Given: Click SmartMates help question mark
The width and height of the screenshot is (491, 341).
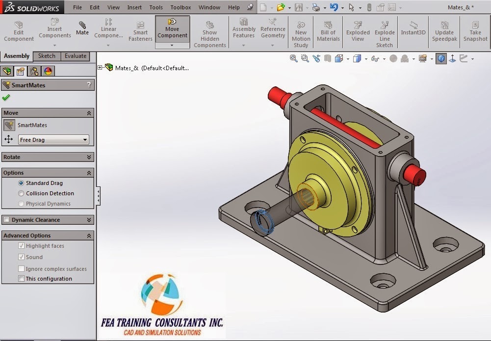Looking at the screenshot, I should coord(89,85).
